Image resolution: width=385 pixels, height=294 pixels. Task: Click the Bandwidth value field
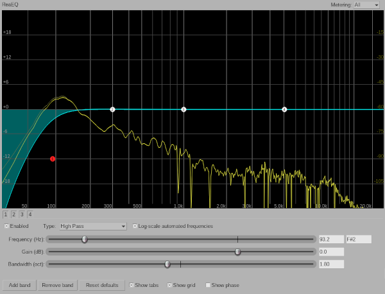click(330, 264)
